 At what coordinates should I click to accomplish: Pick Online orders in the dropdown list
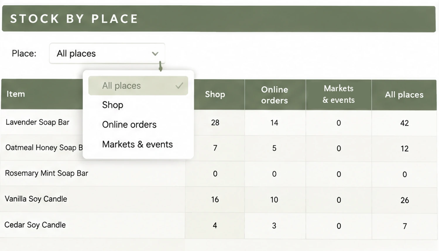129,125
